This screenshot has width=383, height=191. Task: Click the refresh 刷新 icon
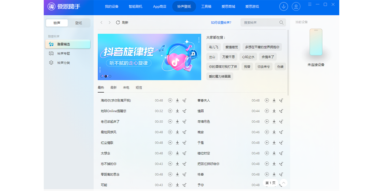118,23
